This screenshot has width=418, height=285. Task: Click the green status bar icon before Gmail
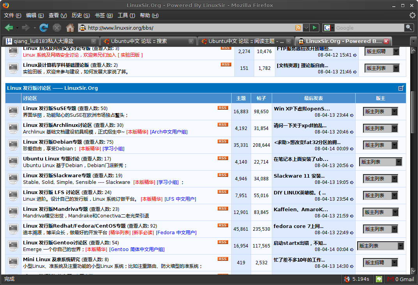tap(379, 279)
